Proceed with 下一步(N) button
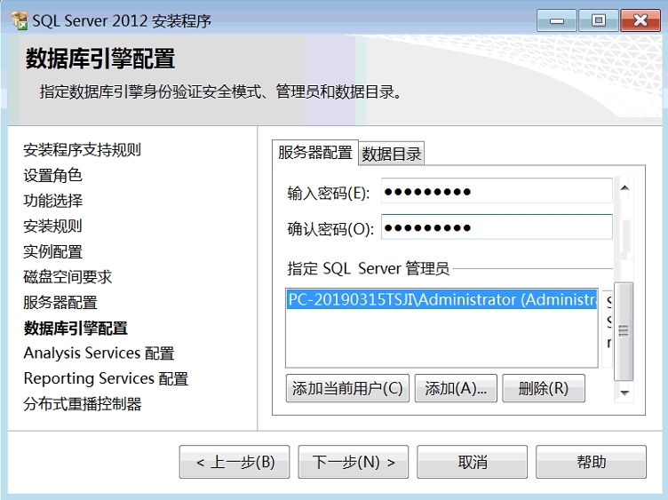668x500 pixels. click(353, 463)
